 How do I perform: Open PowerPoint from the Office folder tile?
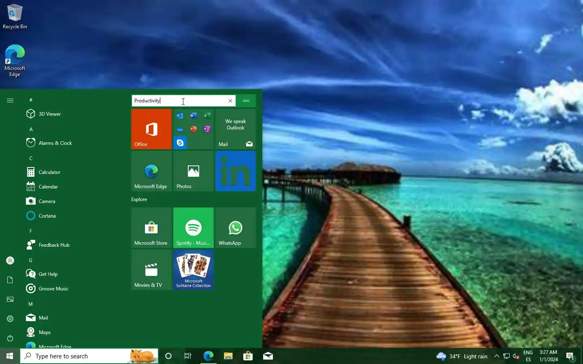coord(194,129)
